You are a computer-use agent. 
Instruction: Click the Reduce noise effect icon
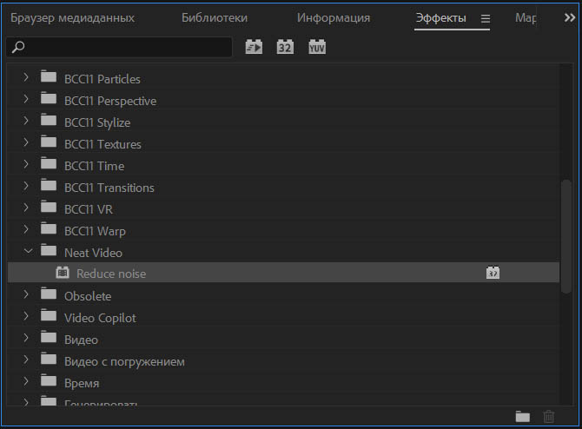(63, 273)
